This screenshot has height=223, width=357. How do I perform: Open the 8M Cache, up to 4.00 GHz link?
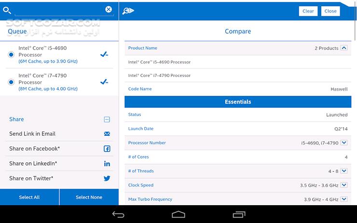pyautogui.click(x=48, y=89)
